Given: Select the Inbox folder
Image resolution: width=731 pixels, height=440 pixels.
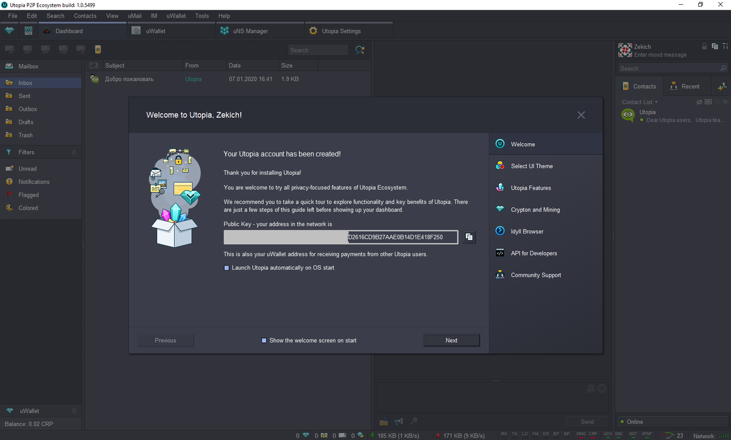Looking at the screenshot, I should [x=41, y=83].
